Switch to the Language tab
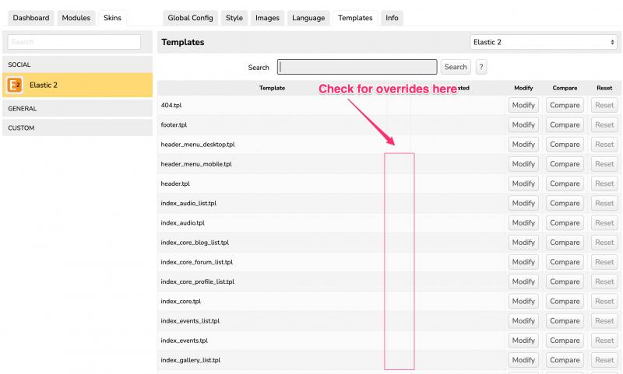Viewport: 623px width, 374px height. coord(308,18)
